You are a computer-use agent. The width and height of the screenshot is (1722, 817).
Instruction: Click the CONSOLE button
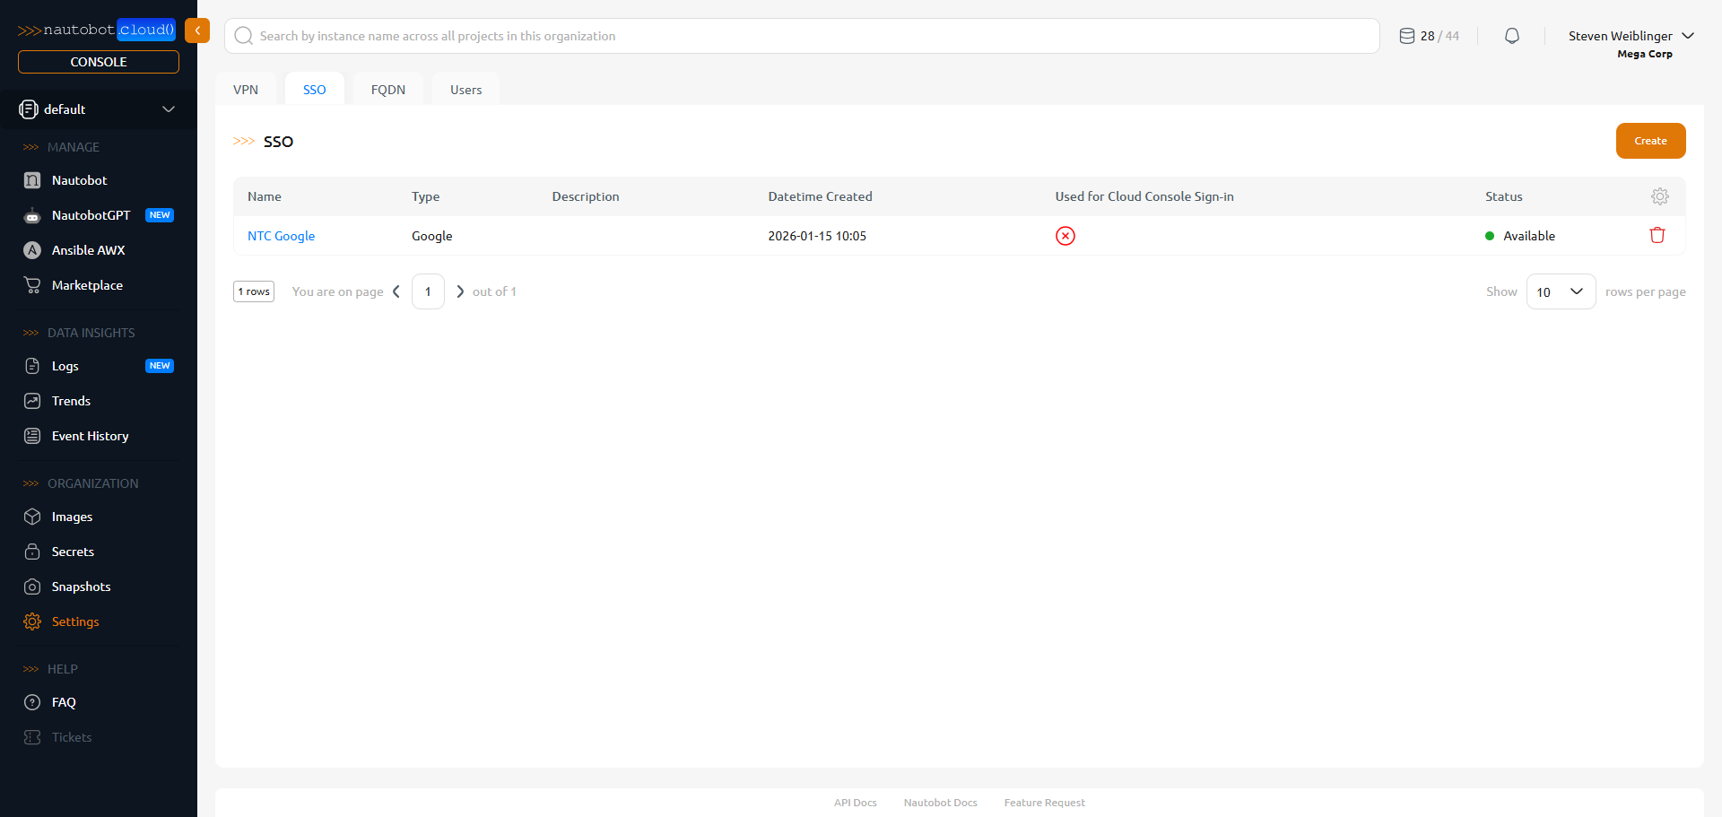[x=99, y=62]
